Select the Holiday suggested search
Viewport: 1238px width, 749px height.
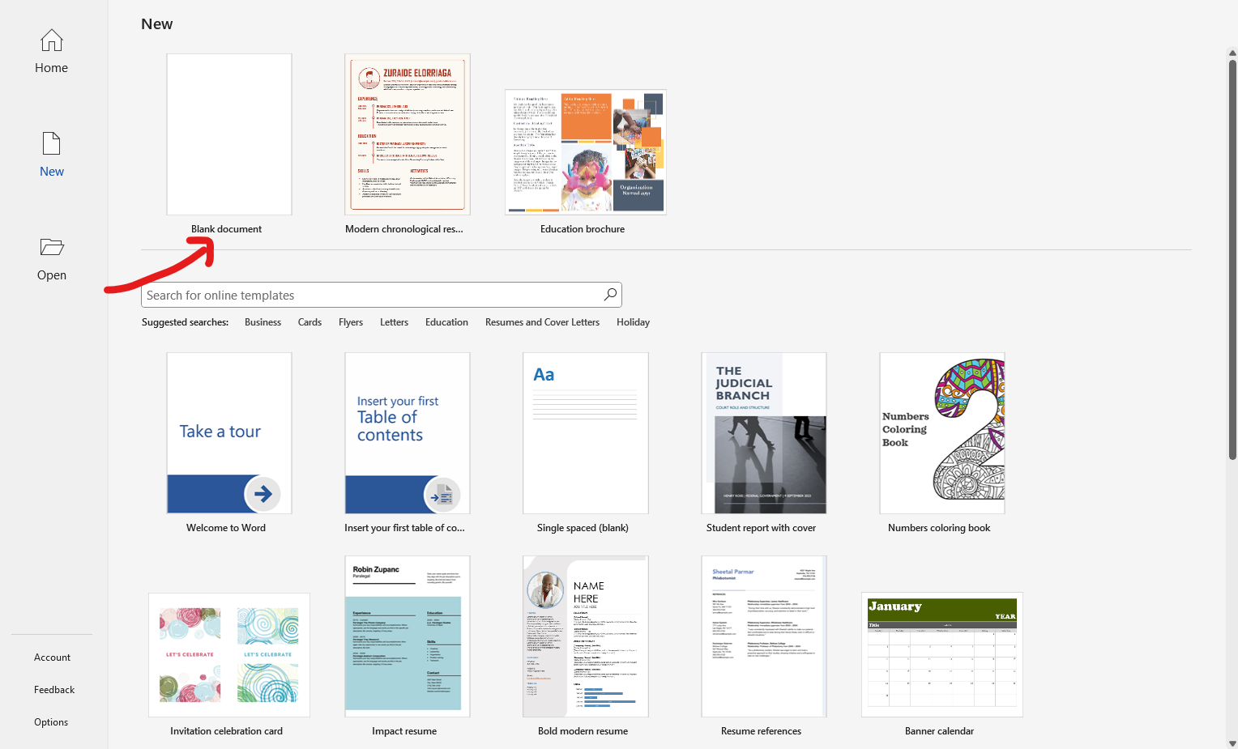point(633,321)
